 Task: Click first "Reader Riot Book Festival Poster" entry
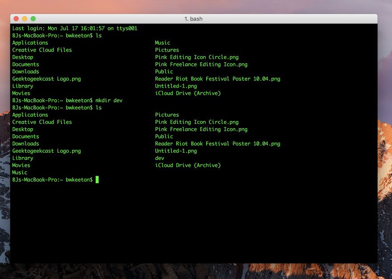[217, 79]
